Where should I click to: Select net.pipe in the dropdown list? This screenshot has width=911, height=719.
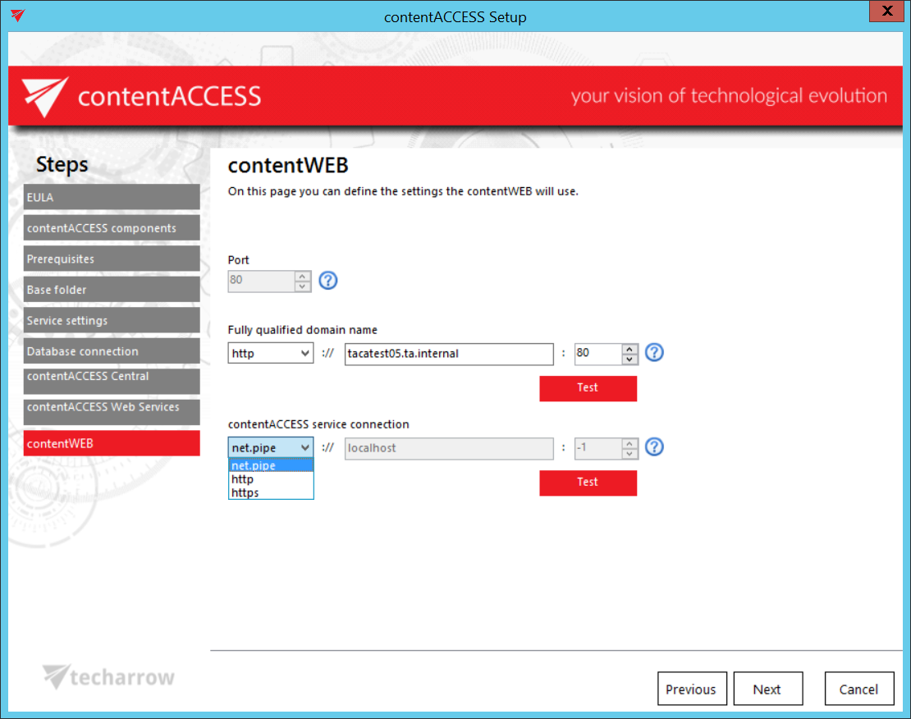coord(271,465)
